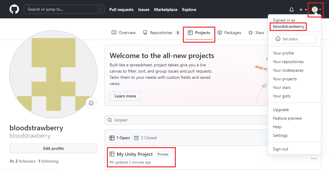The image size is (329, 170).
Task: Click the Repositories repo icon
Action: (145, 33)
